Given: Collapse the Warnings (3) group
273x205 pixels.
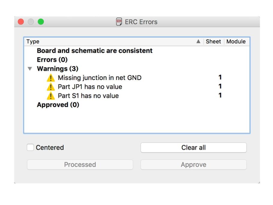Looking at the screenshot, I should [x=30, y=69].
